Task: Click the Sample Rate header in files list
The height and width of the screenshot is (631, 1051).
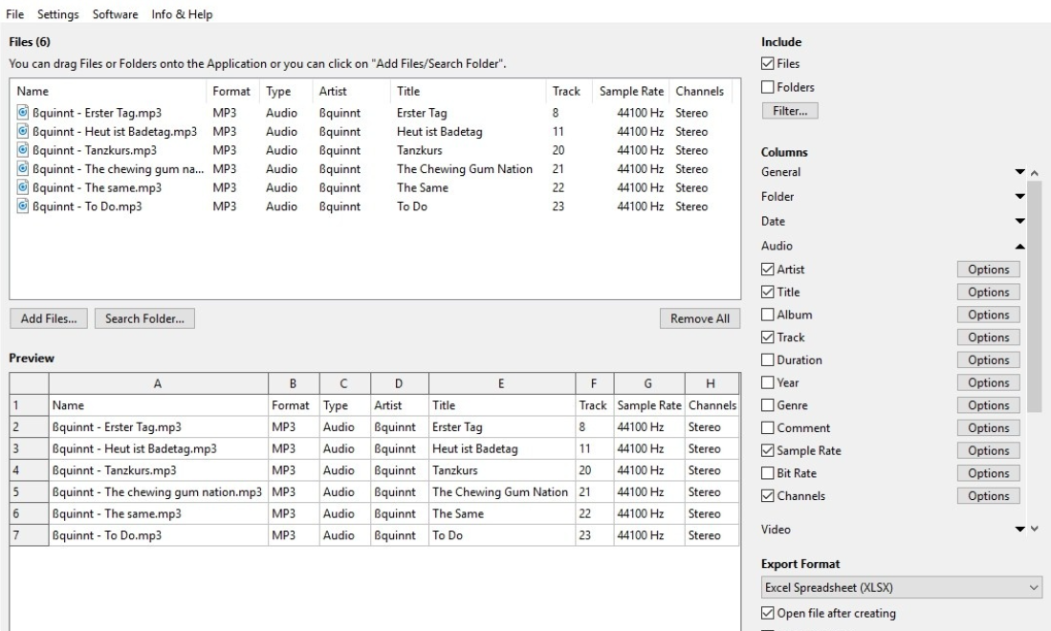Action: click(x=631, y=91)
